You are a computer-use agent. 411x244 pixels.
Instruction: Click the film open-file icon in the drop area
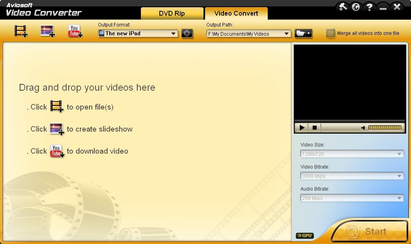click(x=57, y=106)
